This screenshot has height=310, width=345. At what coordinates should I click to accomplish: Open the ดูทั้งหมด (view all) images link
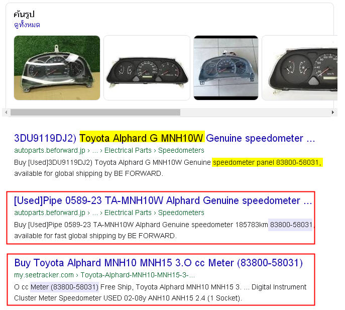pyautogui.click(x=27, y=25)
